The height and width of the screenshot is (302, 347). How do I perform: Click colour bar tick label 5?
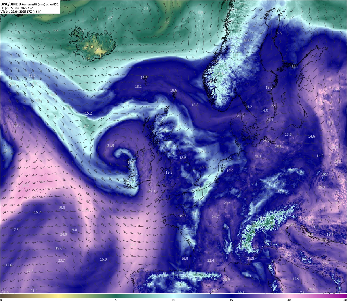click(x=116, y=300)
